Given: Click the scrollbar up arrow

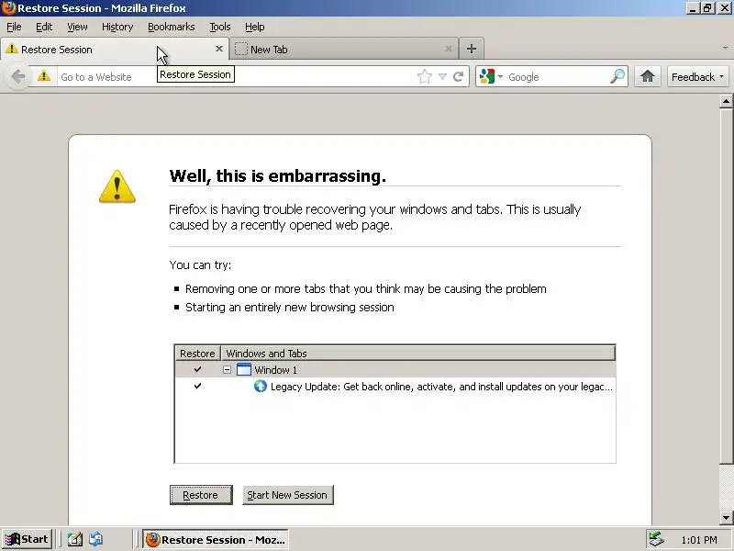Looking at the screenshot, I should 726,101.
